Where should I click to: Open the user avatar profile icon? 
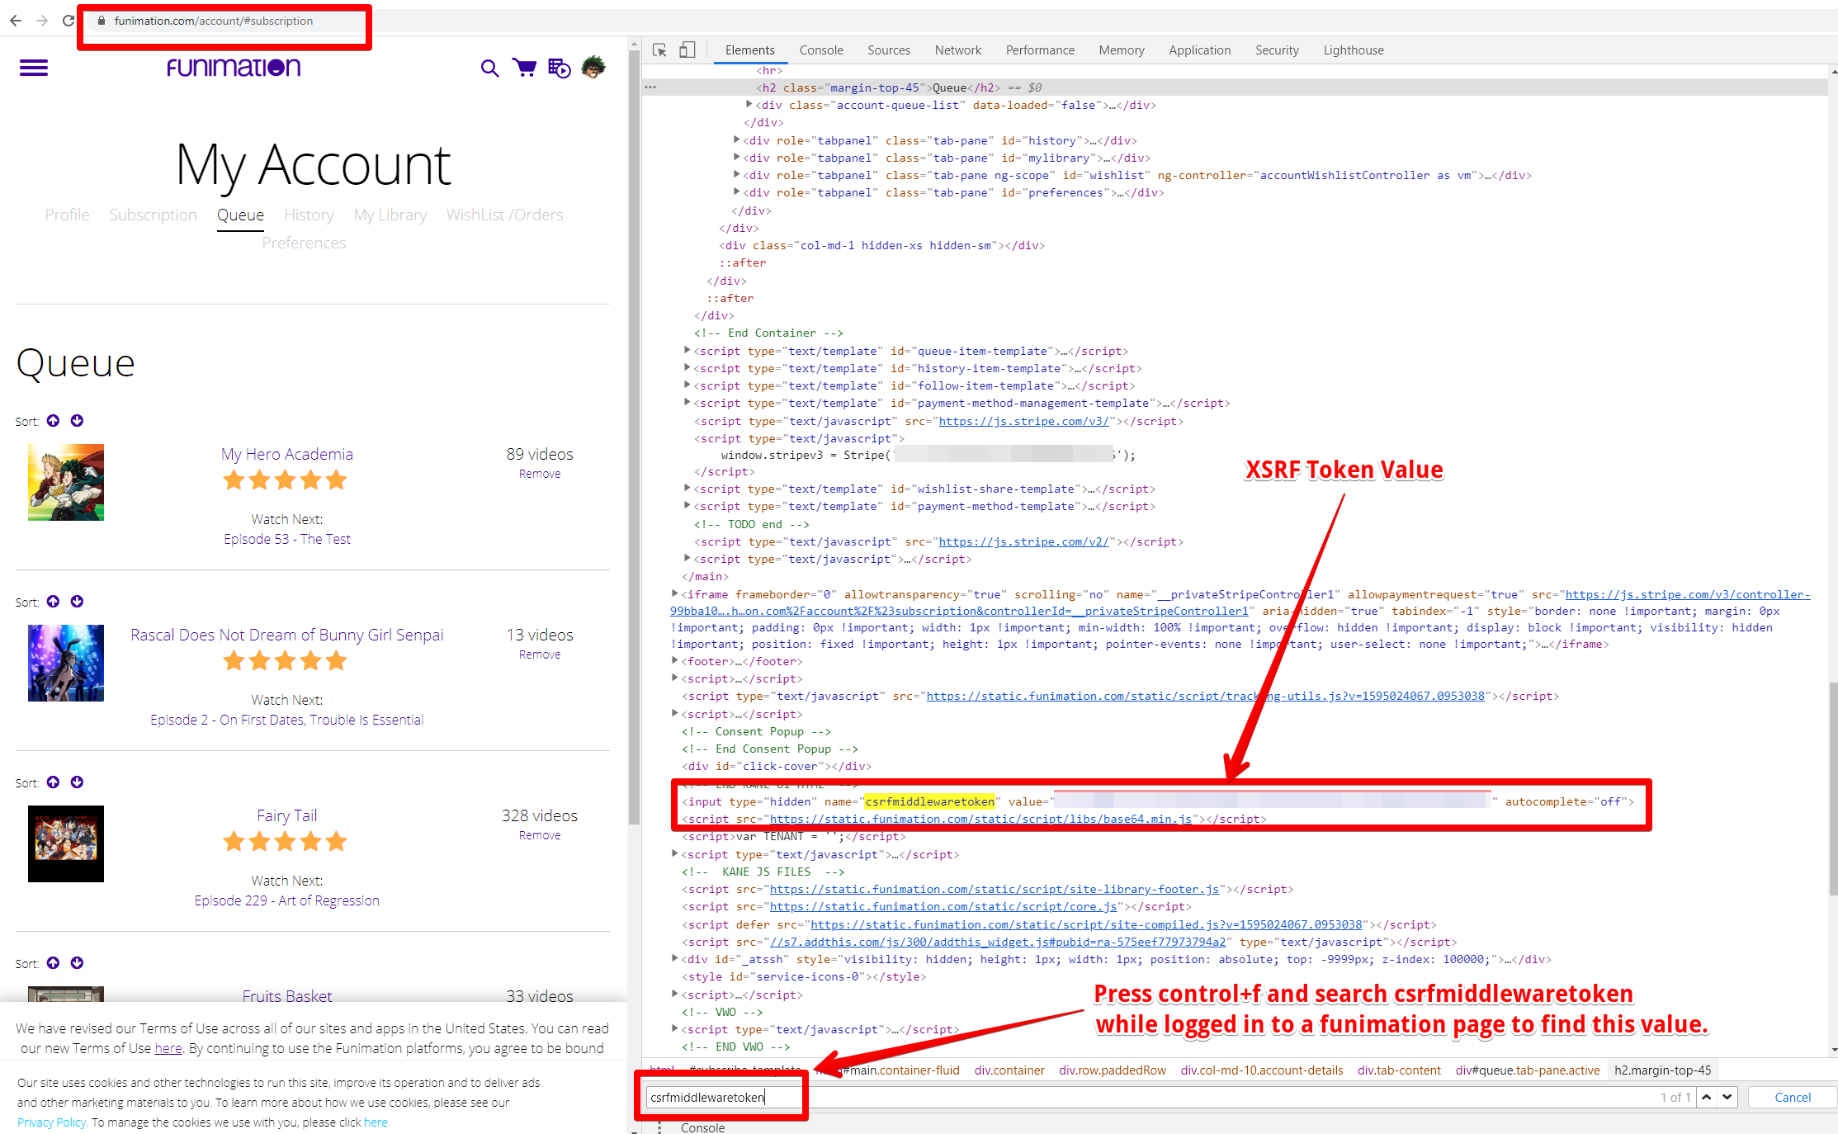593,68
